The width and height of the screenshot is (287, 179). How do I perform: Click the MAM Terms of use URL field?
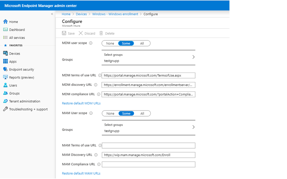click(x=148, y=146)
